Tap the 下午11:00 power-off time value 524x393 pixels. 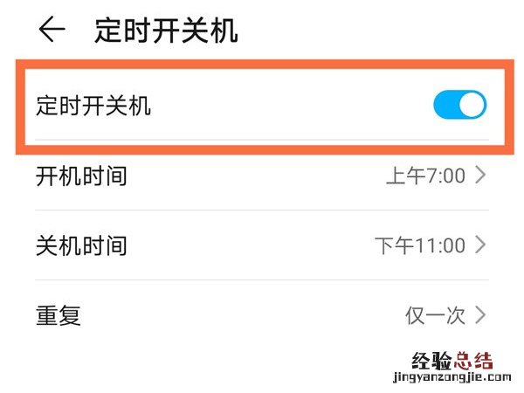tap(420, 245)
